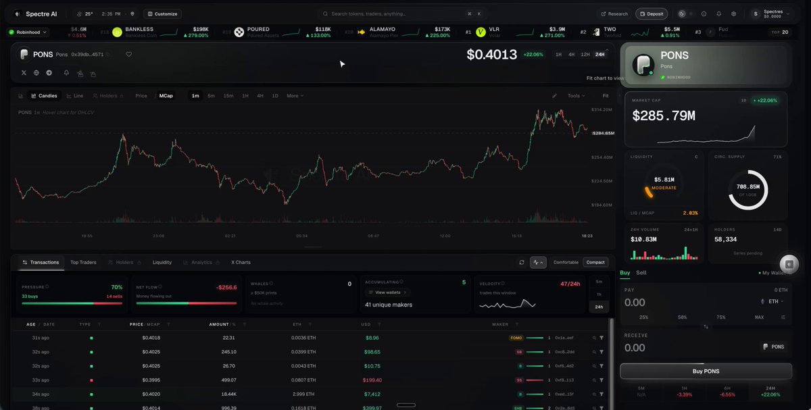Image resolution: width=811 pixels, height=410 pixels.
Task: Refresh the transactions list
Action: click(x=522, y=262)
